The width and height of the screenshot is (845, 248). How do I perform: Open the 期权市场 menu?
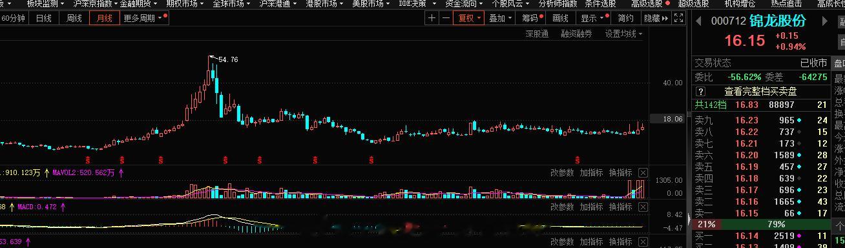tap(185, 4)
